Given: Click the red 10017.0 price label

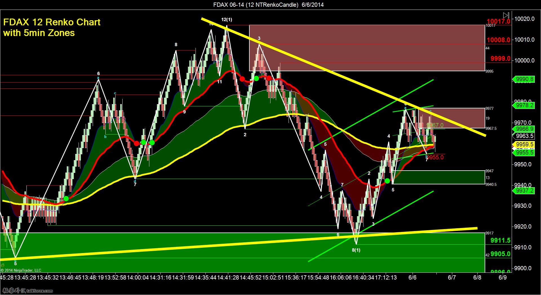Looking at the screenshot, I should point(498,21).
